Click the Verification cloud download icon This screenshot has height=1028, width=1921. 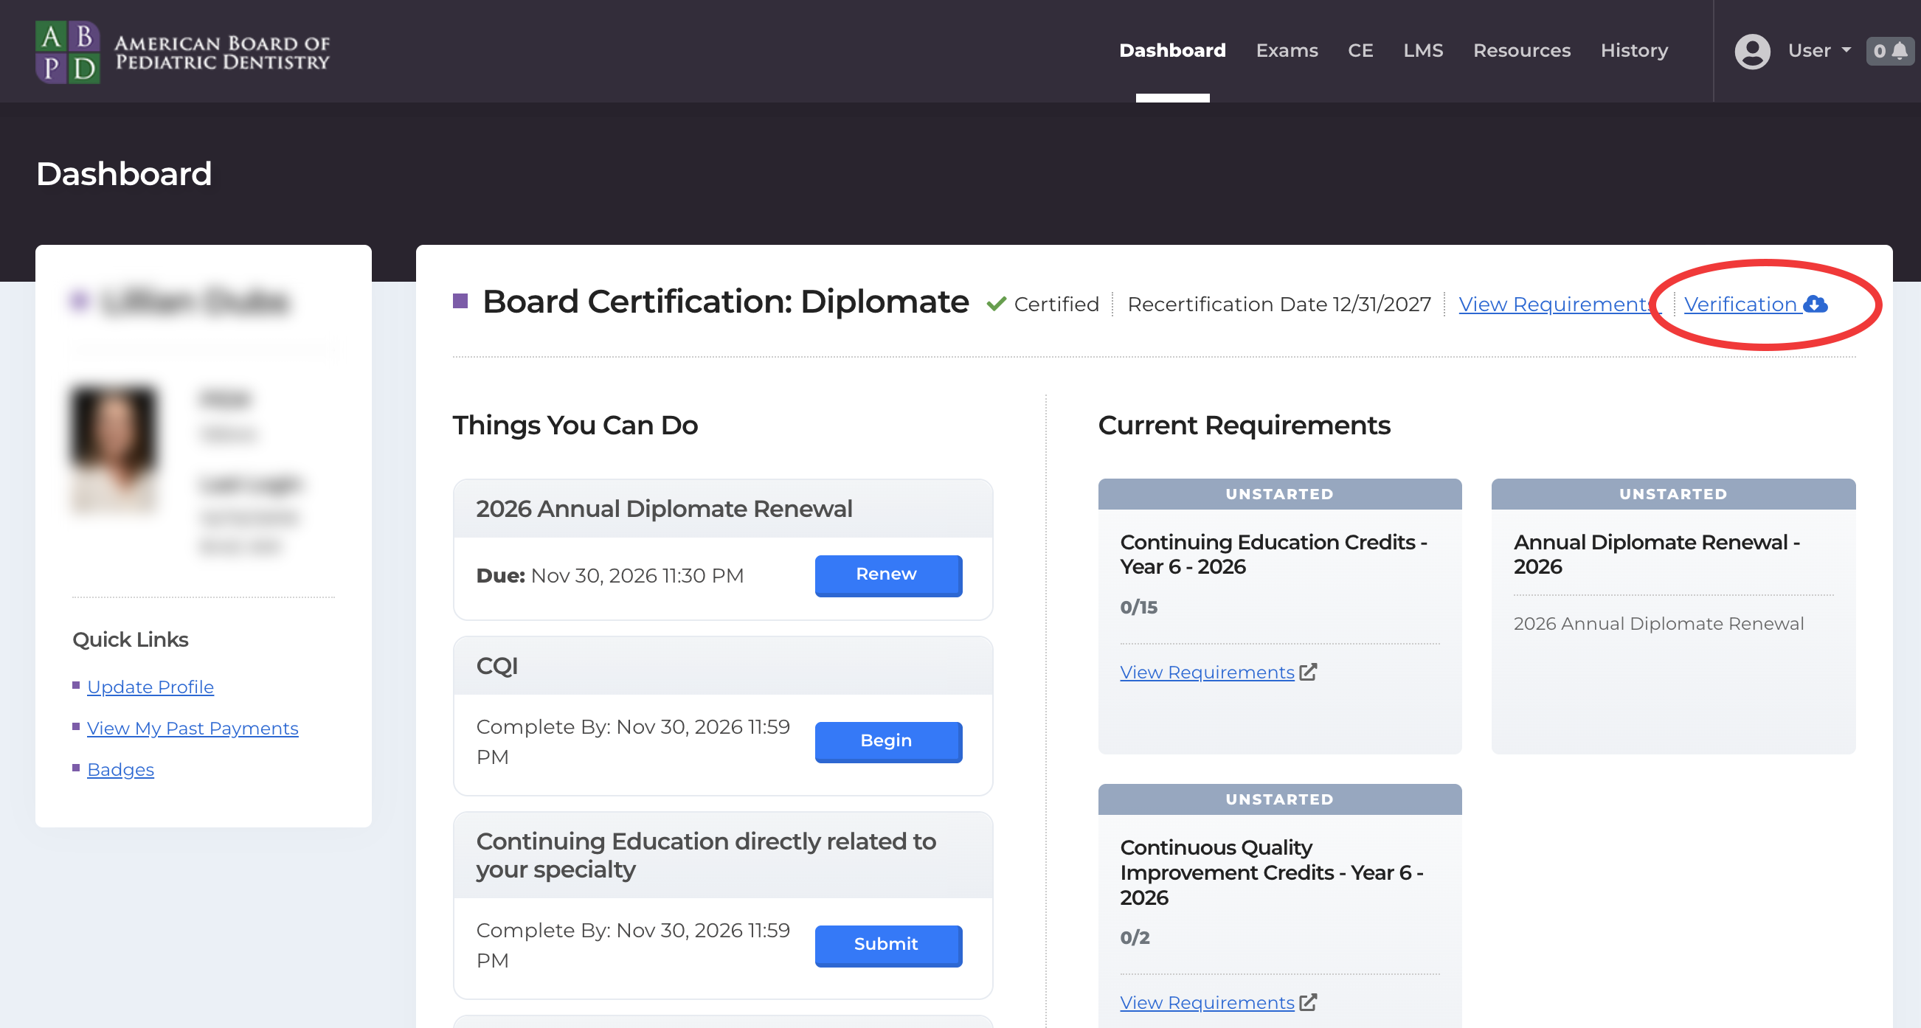[1815, 304]
